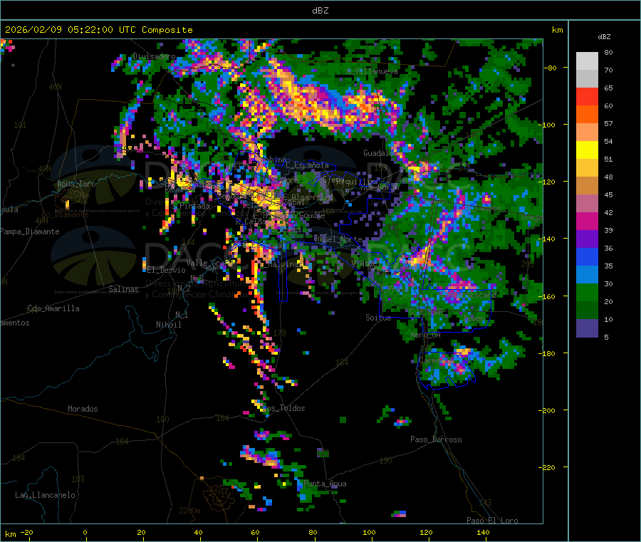The image size is (641, 542).
Task: Click the km unit label at top right
Action: click(557, 30)
